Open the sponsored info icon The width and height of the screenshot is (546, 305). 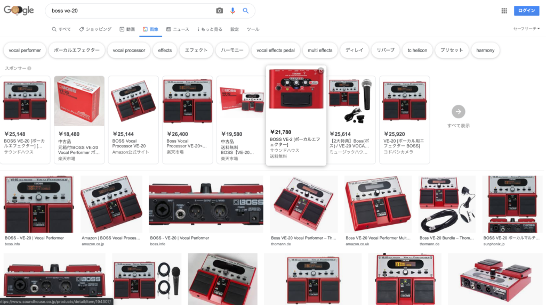point(29,69)
